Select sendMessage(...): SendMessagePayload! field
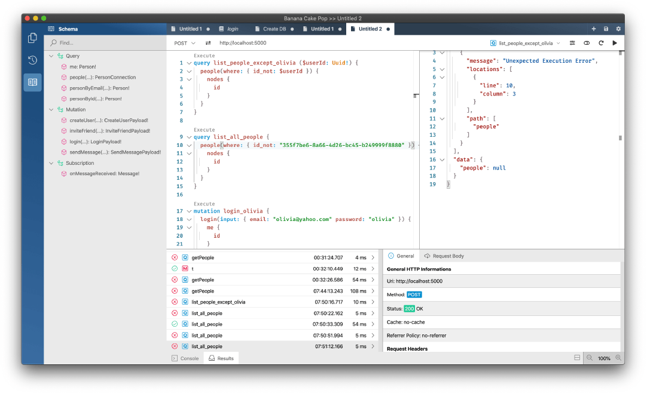The width and height of the screenshot is (647, 393). click(x=115, y=152)
